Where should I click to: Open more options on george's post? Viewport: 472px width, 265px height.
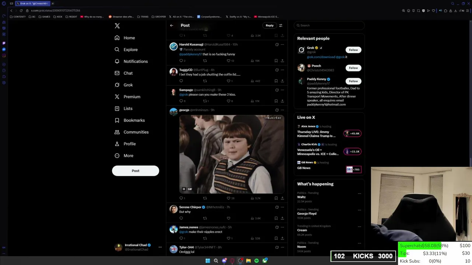[282, 110]
